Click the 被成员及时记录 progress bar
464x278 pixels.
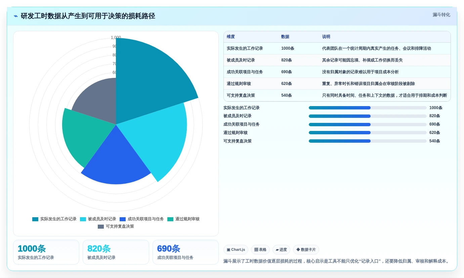(368, 116)
